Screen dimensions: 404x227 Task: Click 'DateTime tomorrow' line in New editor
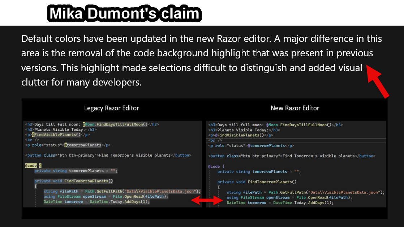coord(280,202)
